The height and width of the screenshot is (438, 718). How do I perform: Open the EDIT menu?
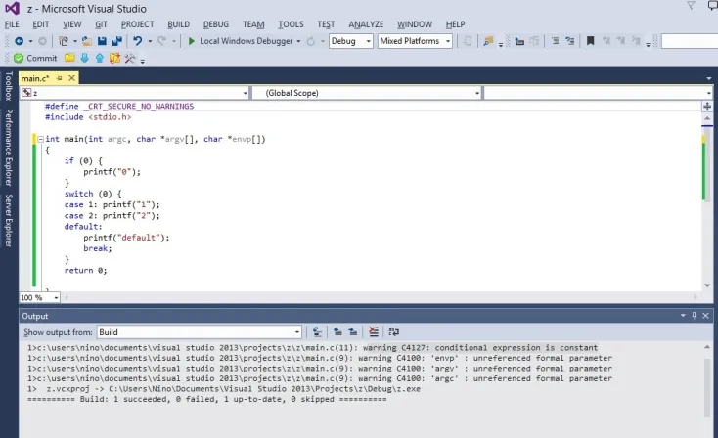[41, 24]
